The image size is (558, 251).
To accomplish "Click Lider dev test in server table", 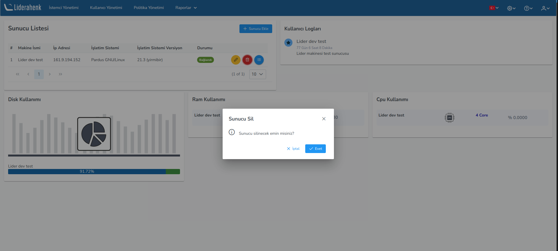I will (x=30, y=60).
